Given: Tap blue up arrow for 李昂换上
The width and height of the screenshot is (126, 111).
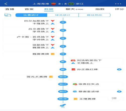Looking at the screenshot, I should tap(53, 32).
